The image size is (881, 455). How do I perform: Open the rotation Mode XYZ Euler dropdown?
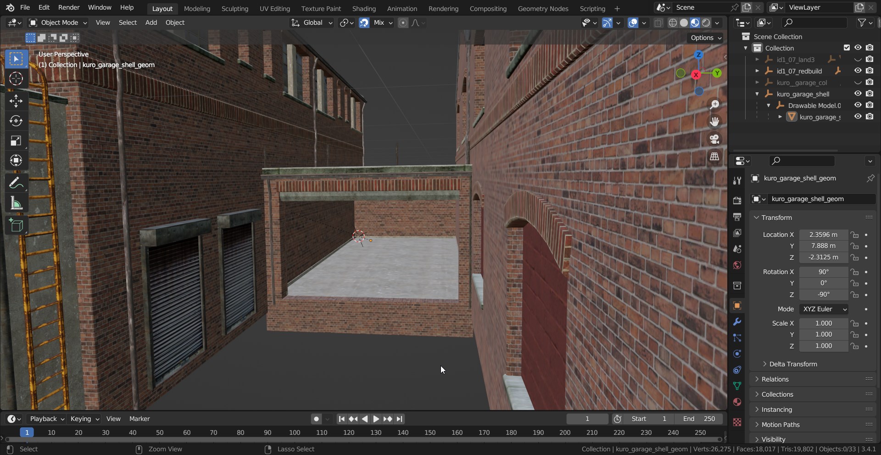pos(824,309)
